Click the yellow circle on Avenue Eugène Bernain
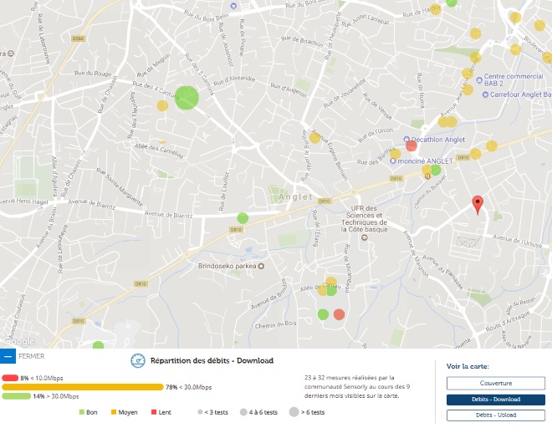The width and height of the screenshot is (552, 433). pos(314,138)
